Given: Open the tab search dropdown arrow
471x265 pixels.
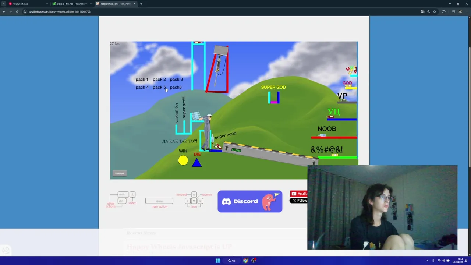Looking at the screenshot, I should [x=3, y=4].
